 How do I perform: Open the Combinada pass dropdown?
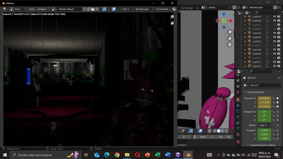[163, 9]
